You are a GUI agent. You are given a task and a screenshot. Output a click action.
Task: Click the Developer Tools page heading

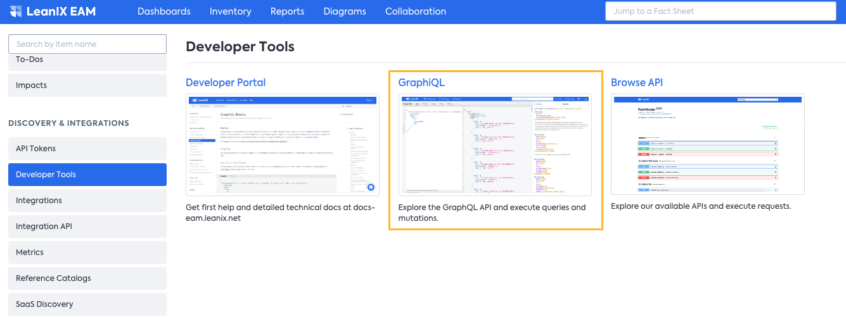(x=240, y=47)
